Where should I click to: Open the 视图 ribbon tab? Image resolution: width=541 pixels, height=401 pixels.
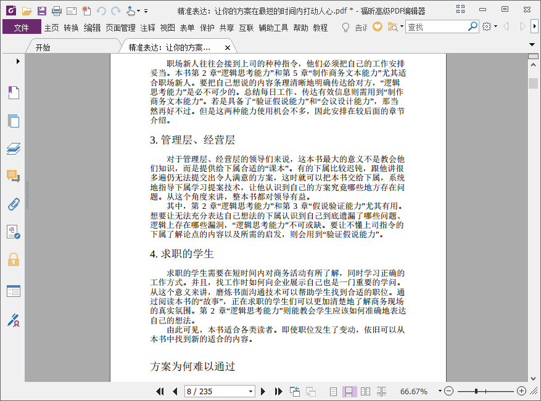point(168,28)
